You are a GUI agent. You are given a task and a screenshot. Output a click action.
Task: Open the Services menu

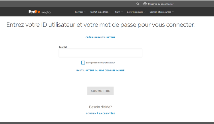[80, 12]
